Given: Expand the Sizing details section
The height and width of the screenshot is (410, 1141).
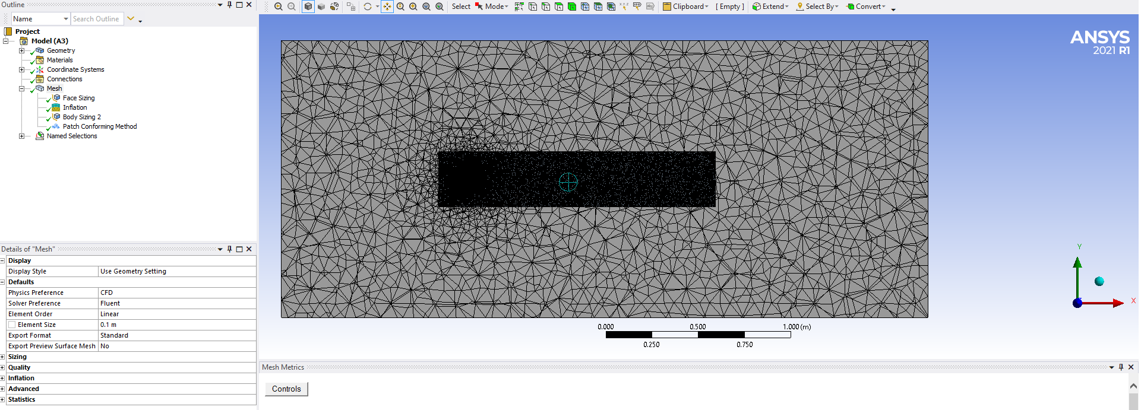Looking at the screenshot, I should 2,357.
